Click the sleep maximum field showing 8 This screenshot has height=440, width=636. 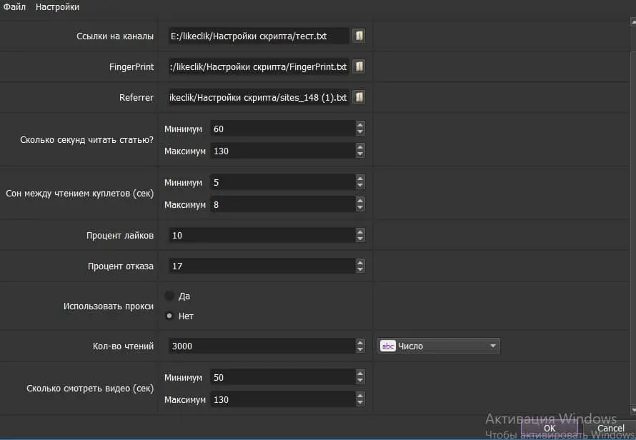[283, 205]
